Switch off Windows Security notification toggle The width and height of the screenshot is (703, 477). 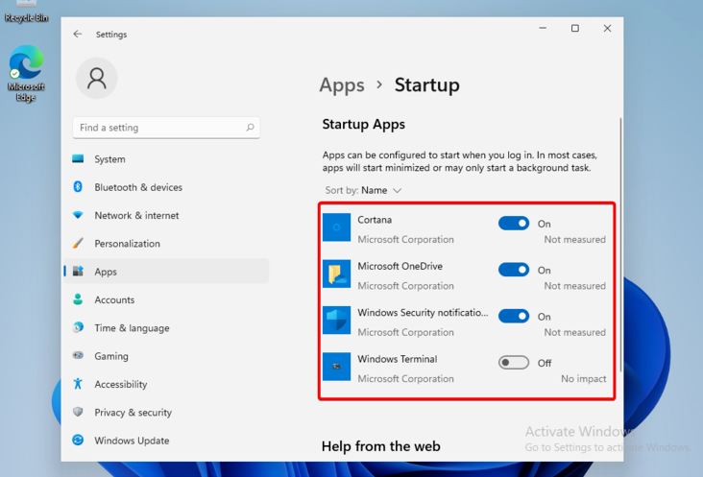point(514,316)
